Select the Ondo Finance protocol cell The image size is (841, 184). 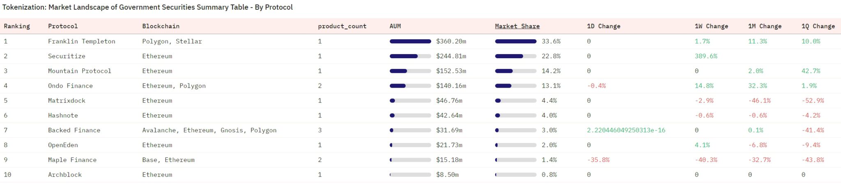coord(70,86)
